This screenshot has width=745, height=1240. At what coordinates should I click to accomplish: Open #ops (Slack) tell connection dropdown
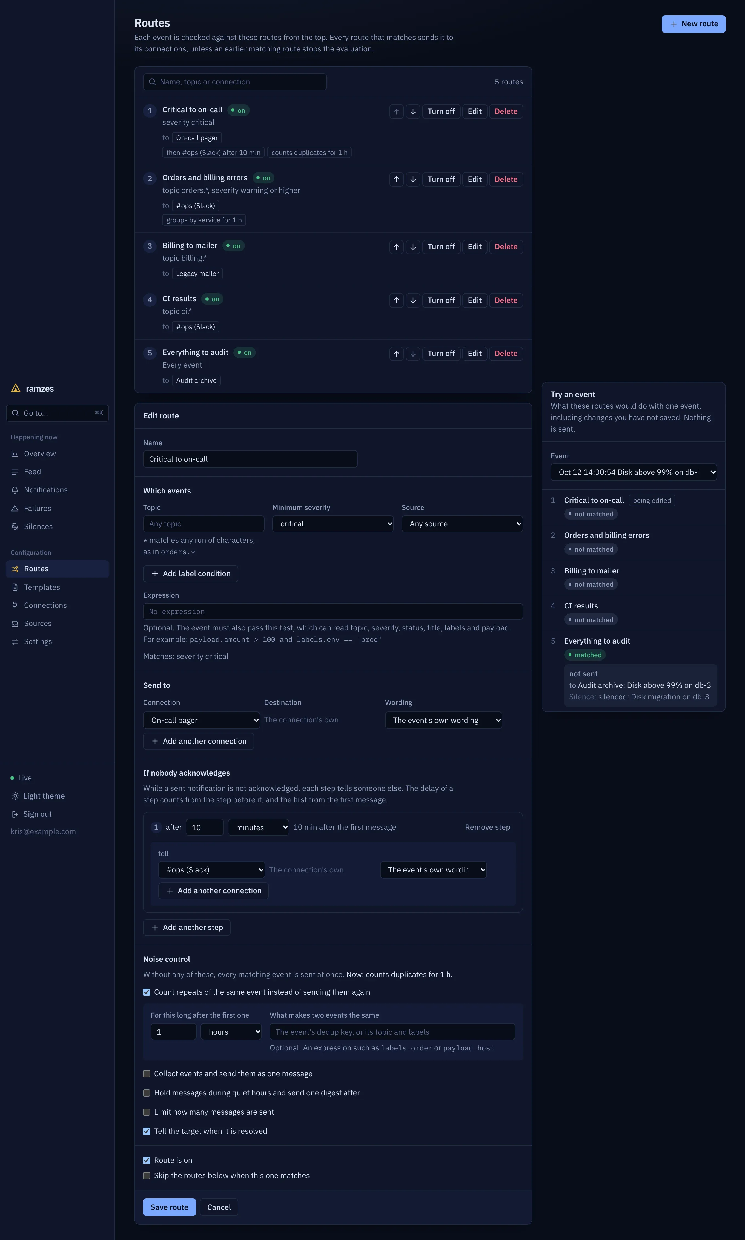(x=211, y=870)
